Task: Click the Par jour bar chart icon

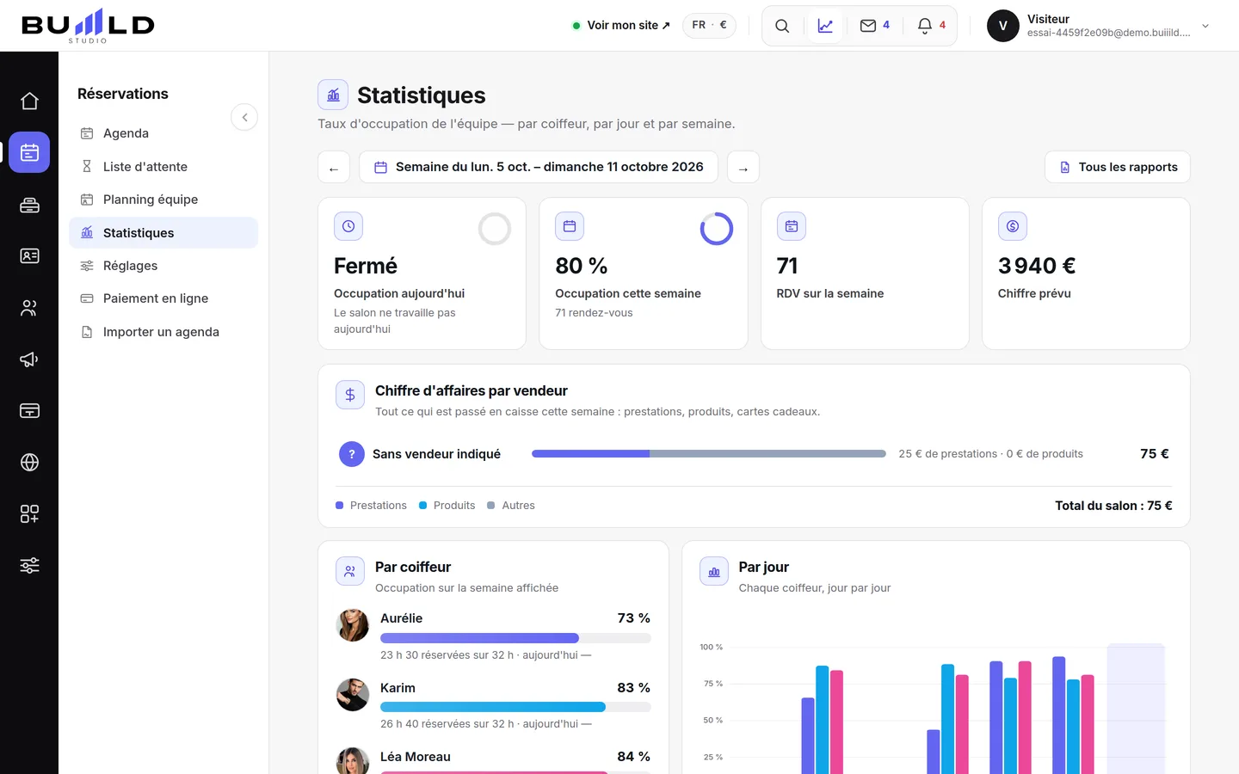Action: pyautogui.click(x=714, y=571)
